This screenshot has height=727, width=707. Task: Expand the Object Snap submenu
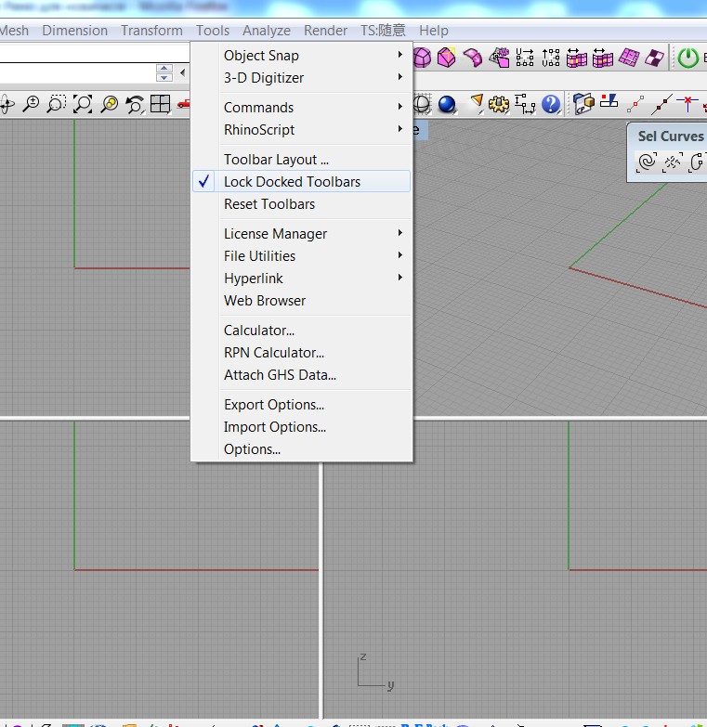tap(301, 55)
